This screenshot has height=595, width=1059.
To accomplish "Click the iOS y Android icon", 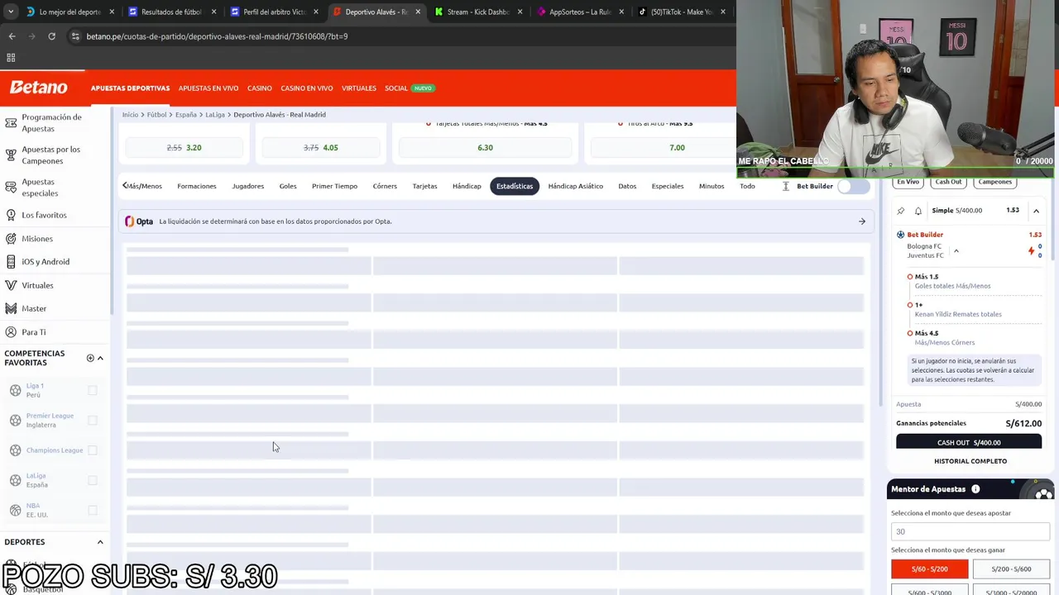I will tap(11, 262).
